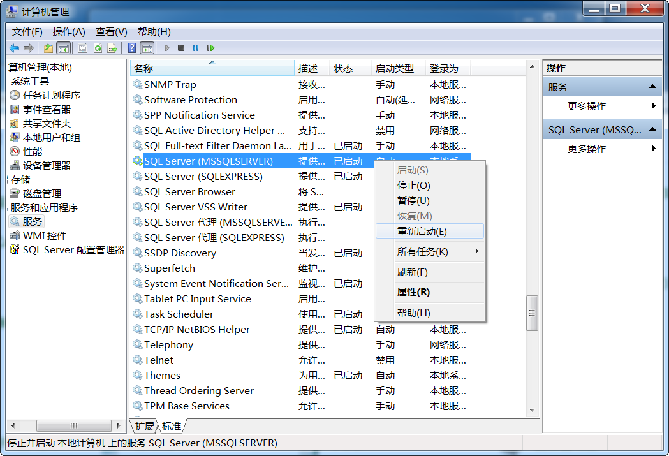Screen dimensions: 669x456
Task: Select the Telnet service row
Action: tap(300, 360)
